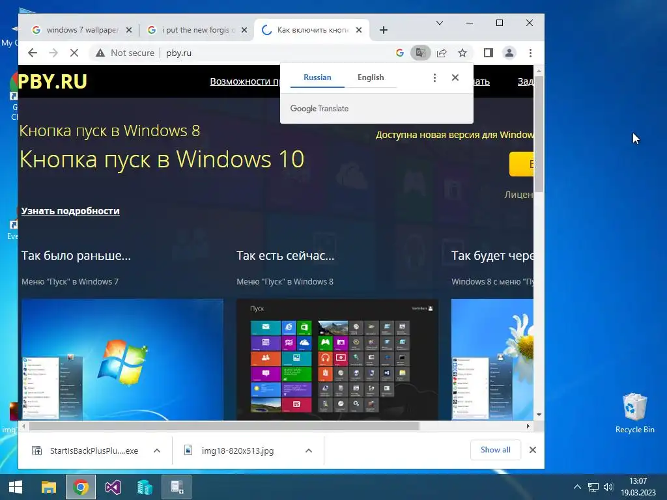
Task: Open the daisy wallpaper screenshot thumbnail
Action: coord(492,359)
